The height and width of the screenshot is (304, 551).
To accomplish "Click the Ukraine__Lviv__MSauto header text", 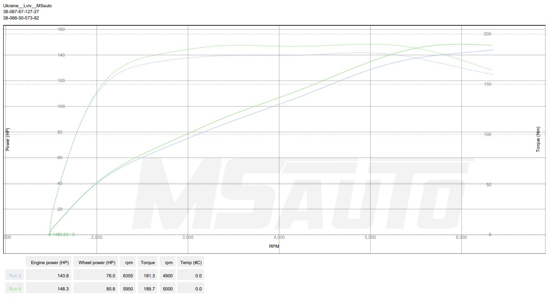I will tap(27, 5).
